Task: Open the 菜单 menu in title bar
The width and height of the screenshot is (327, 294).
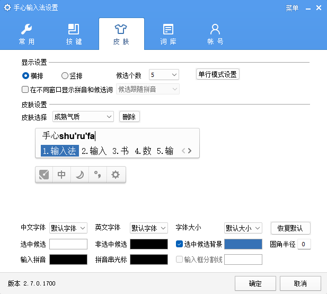Action: [x=292, y=8]
